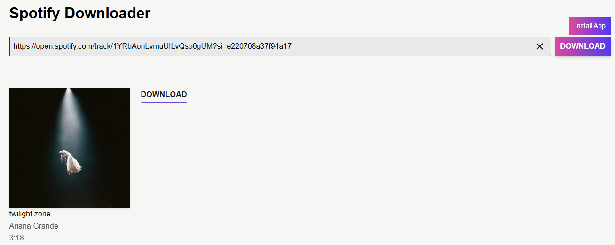The width and height of the screenshot is (615, 245).
Task: Click the 3:18 track duration label
Action: tap(16, 238)
